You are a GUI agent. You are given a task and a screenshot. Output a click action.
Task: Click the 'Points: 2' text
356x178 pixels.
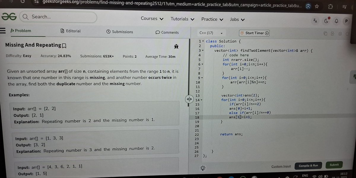click(x=130, y=57)
